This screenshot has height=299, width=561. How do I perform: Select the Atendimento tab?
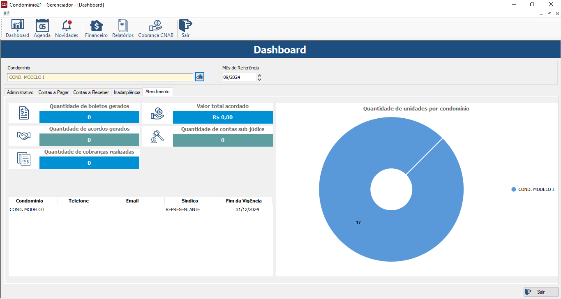click(x=157, y=92)
